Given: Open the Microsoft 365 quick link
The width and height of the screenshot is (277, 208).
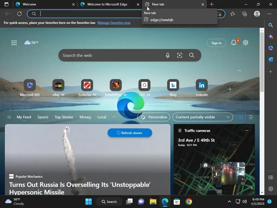Looking at the screenshot, I should pyautogui.click(x=30, y=88).
